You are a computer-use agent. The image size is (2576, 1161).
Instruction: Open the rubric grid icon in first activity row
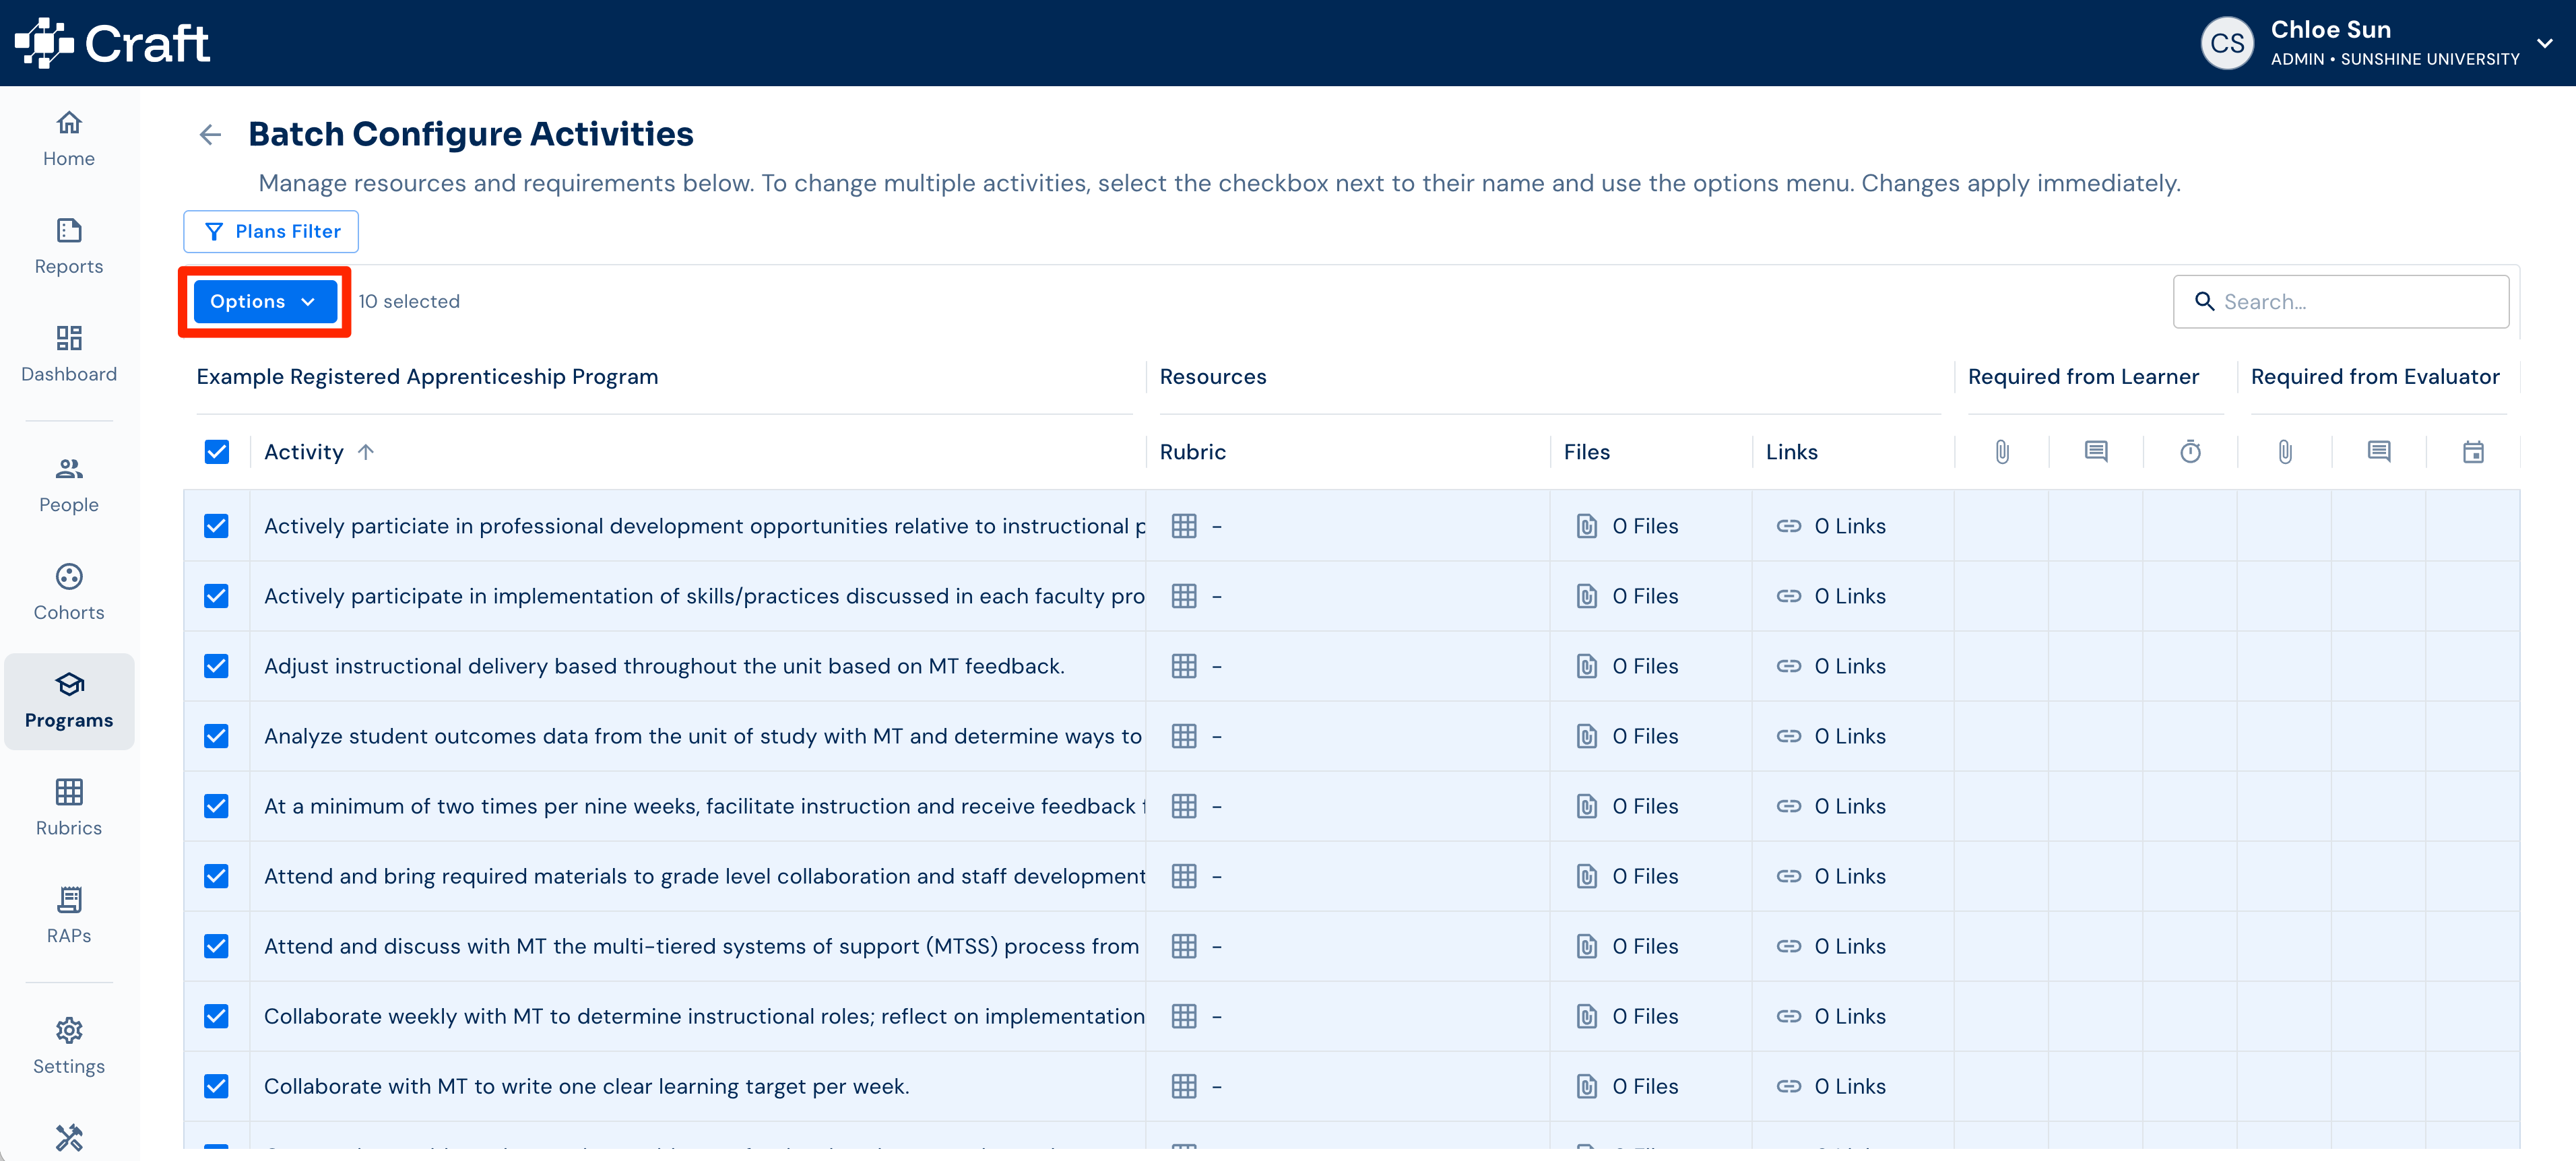[x=1184, y=526]
